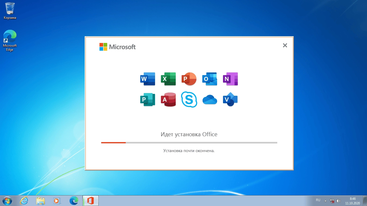The height and width of the screenshot is (206, 367).
Task: Click the Microsoft logo in the installer
Action: pyautogui.click(x=117, y=47)
